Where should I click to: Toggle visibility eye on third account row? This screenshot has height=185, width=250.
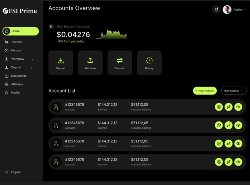pos(238,143)
